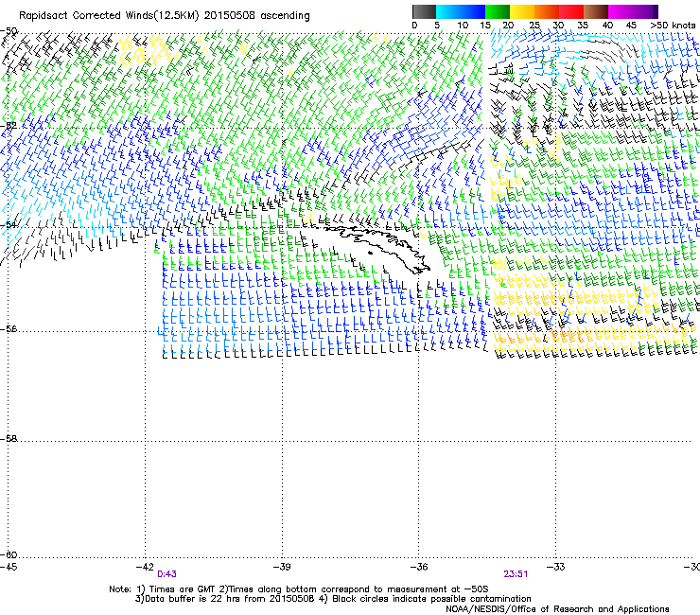This screenshot has width=700, height=615.
Task: Click the -52 latitude axis label
Action: (x=9, y=126)
